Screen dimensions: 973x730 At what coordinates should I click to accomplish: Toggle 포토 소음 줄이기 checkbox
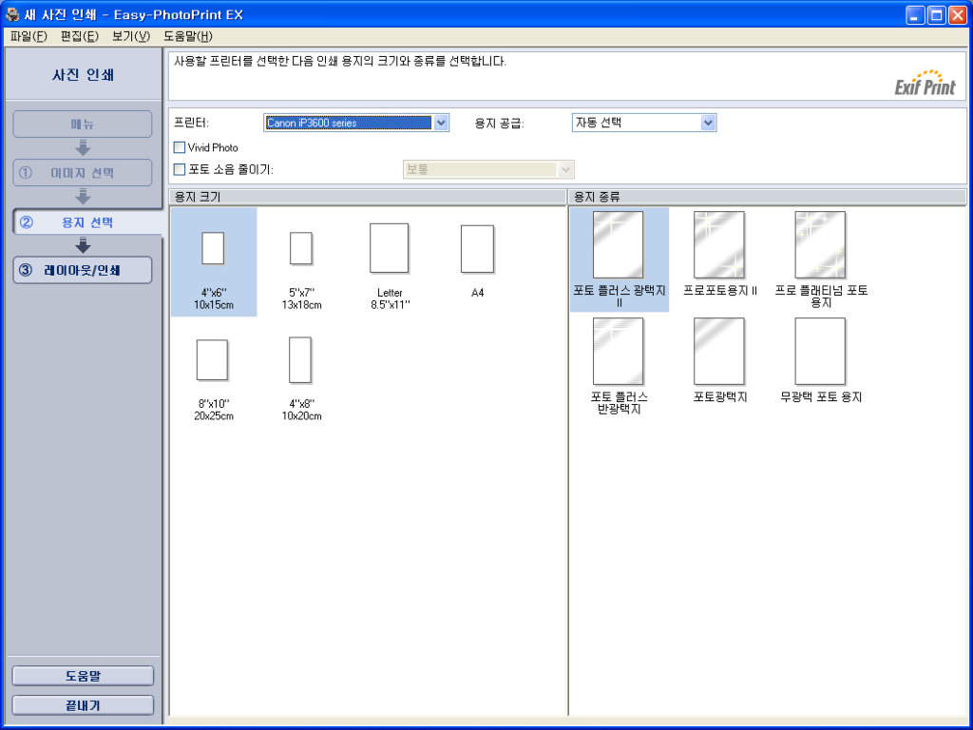tap(180, 169)
